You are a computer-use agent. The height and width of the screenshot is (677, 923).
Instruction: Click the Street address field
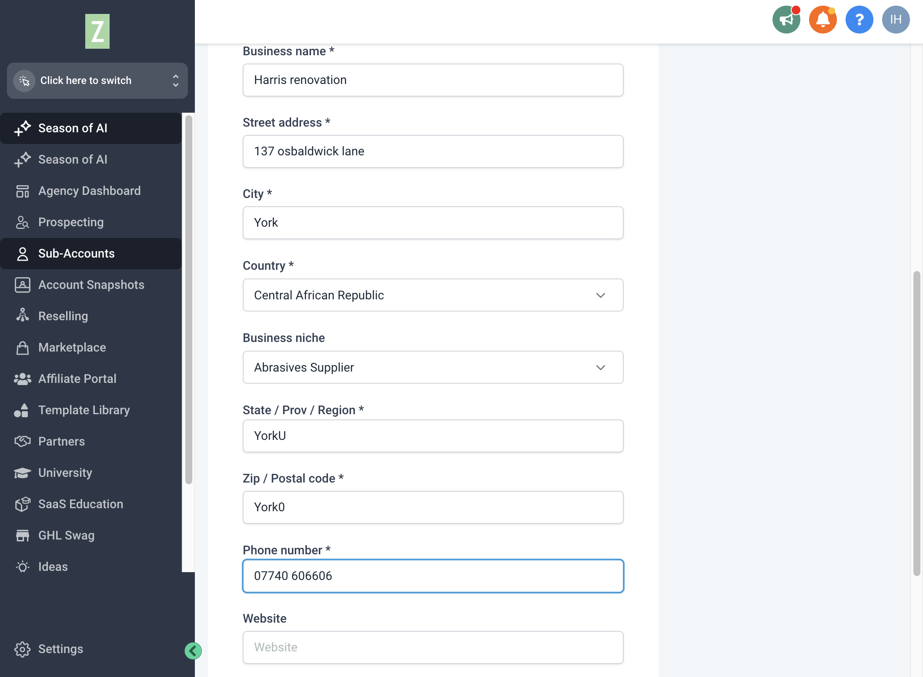tap(433, 151)
